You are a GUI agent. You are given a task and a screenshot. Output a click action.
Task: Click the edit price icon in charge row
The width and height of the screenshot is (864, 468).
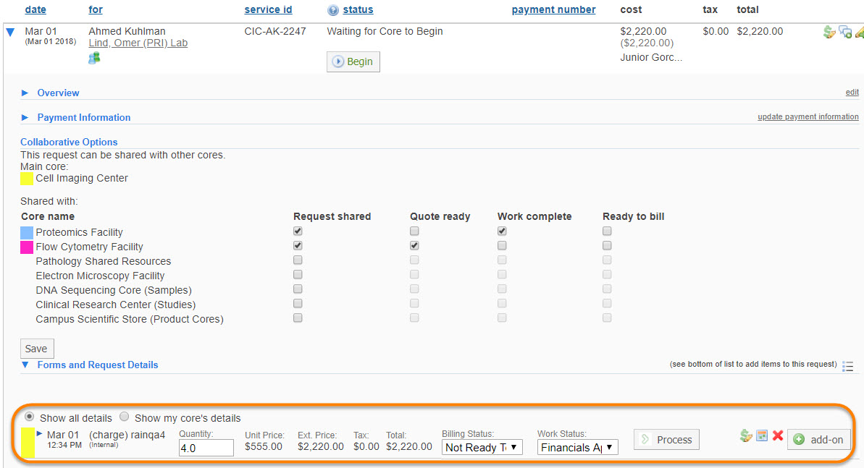pyautogui.click(x=746, y=435)
